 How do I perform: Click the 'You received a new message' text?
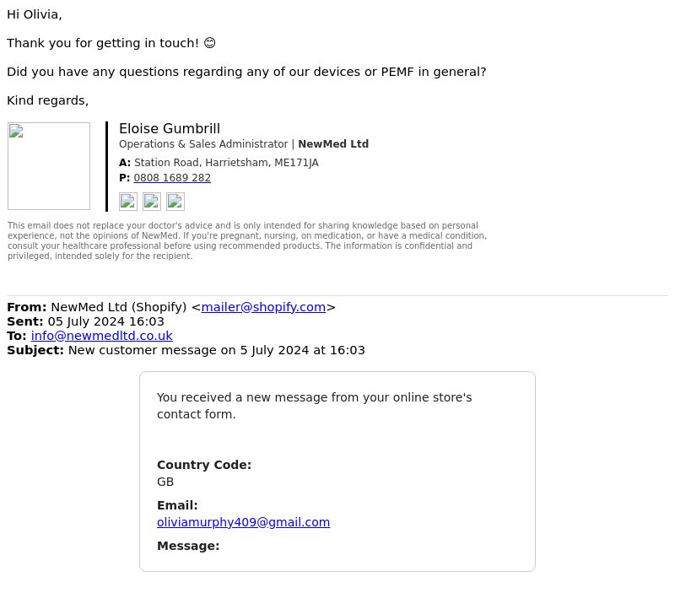314,406
